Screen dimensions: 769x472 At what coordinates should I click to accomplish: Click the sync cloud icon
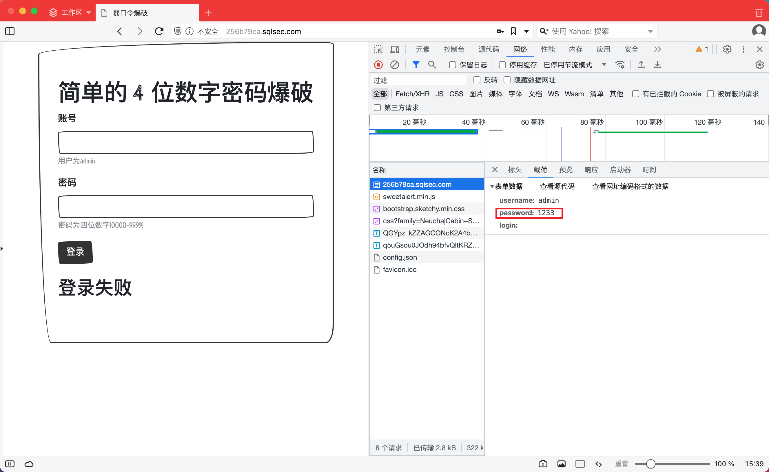[29, 464]
